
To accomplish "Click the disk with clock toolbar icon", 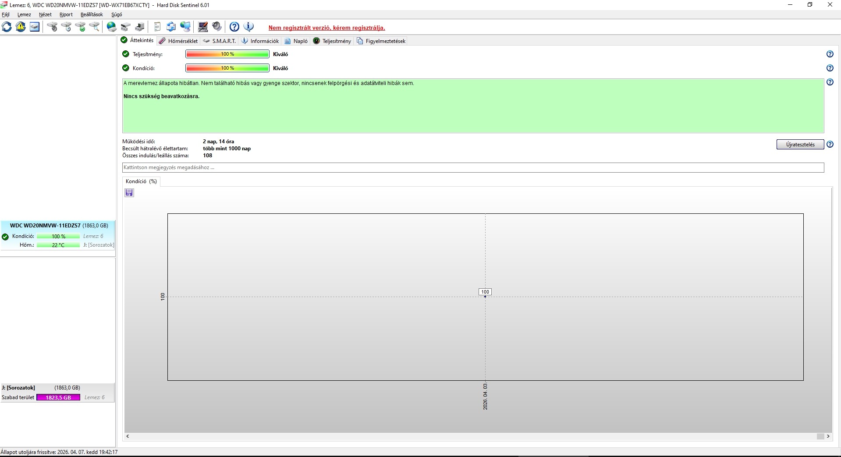I will tap(67, 27).
